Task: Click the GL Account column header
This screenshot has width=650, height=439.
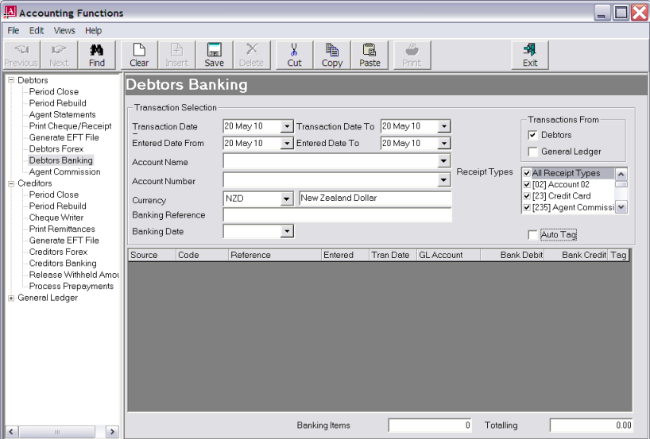Action: (x=448, y=255)
